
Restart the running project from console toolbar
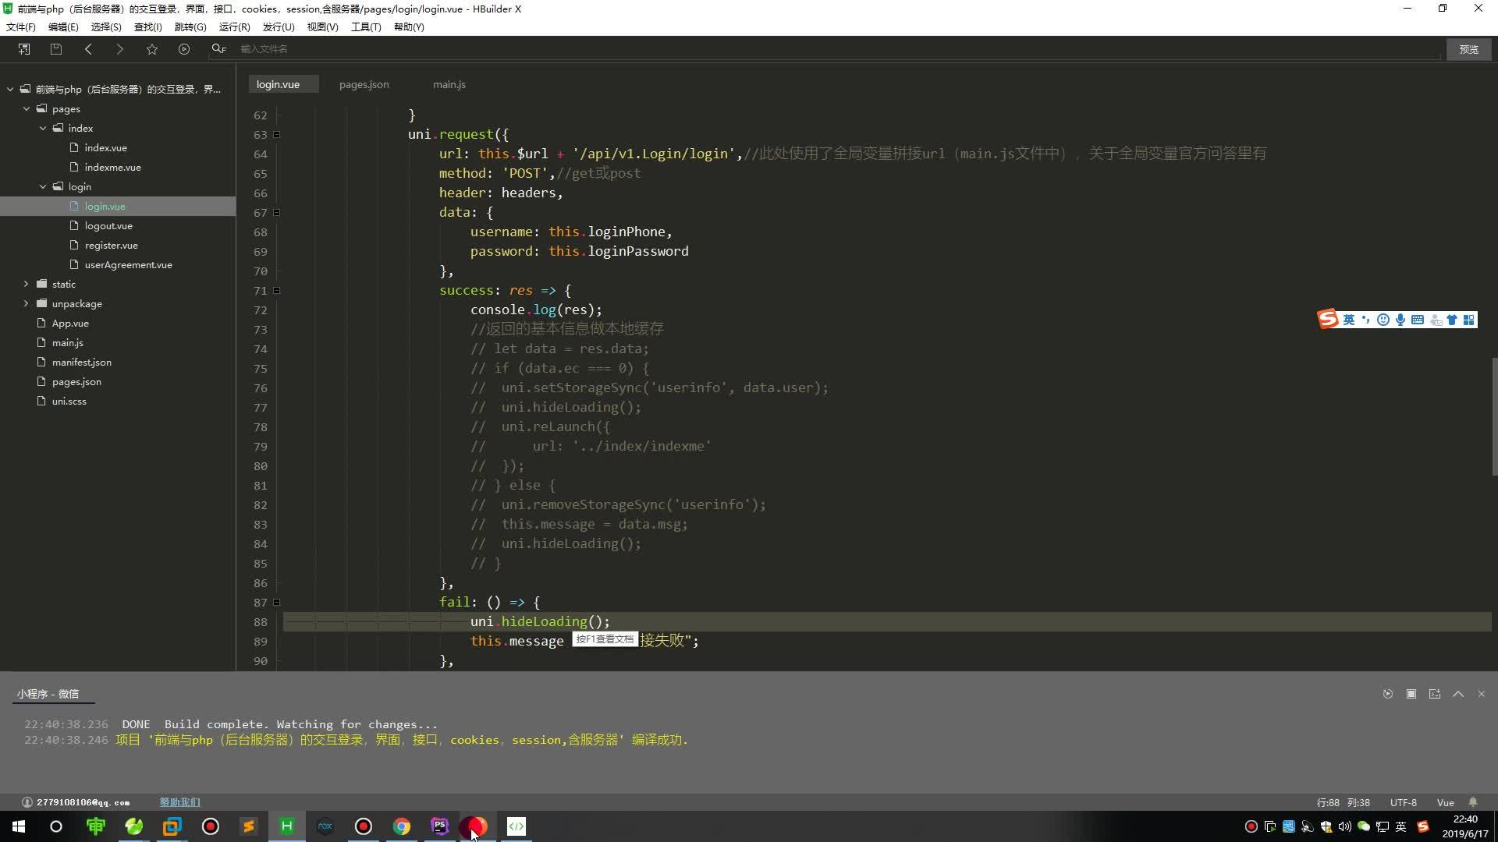(1388, 694)
